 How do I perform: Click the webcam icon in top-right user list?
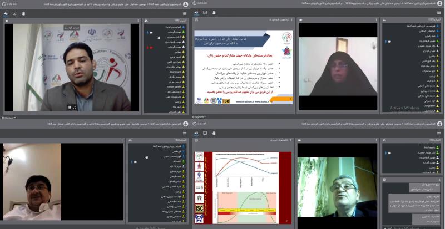(x=389, y=42)
